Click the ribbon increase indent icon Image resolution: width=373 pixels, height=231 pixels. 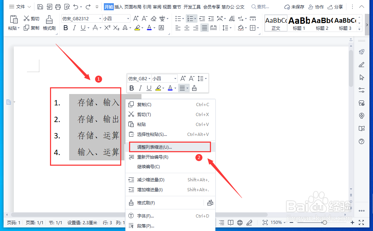211,18
